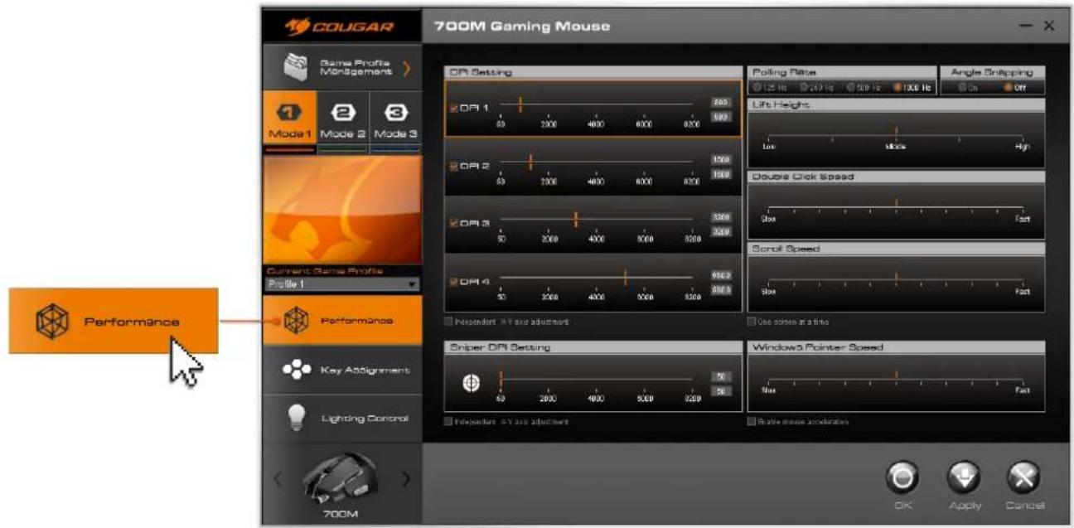This screenshot has height=528, width=1074.
Task: Click the DPI 2 slider handle
Action: pos(530,161)
